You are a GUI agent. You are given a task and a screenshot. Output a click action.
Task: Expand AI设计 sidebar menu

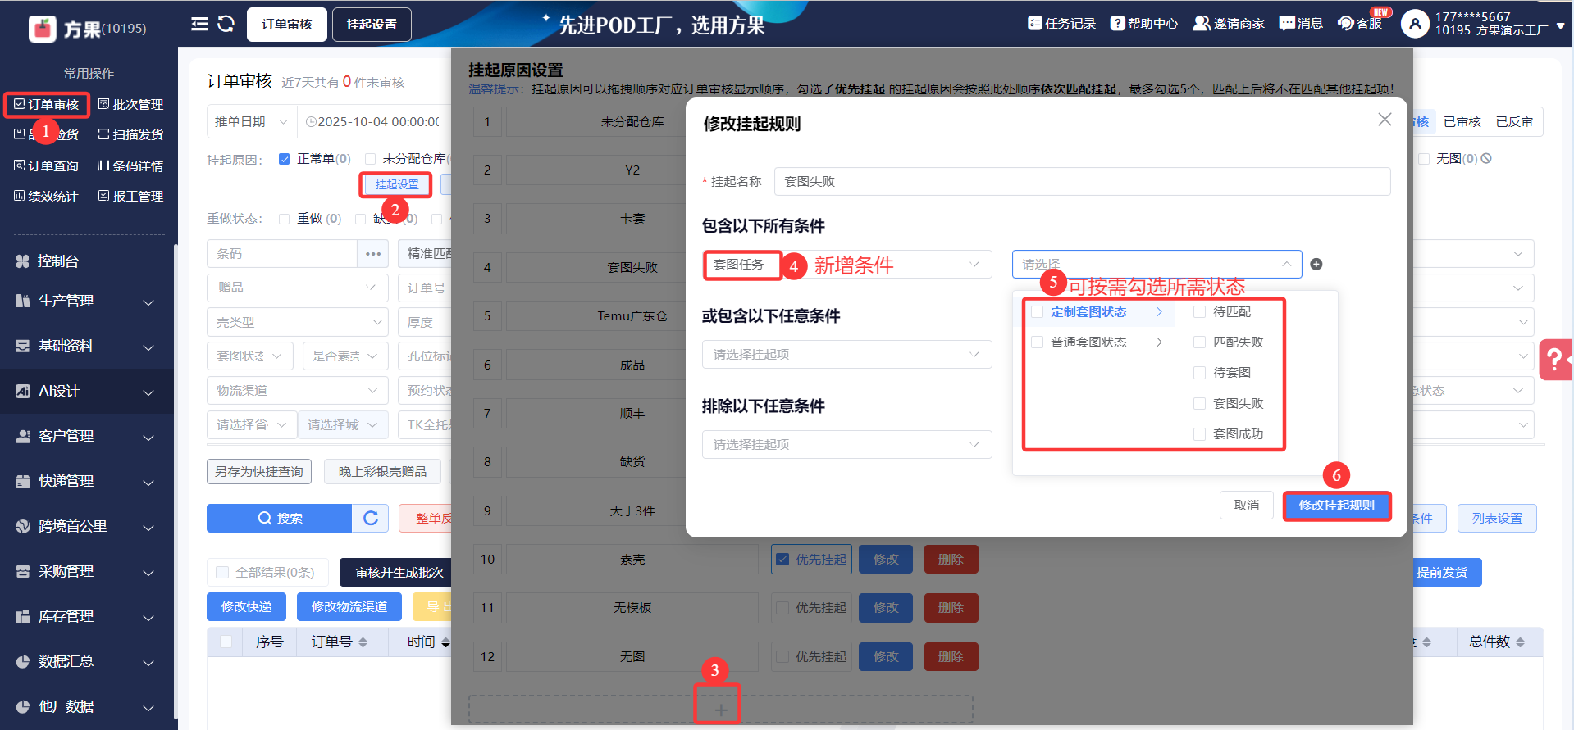click(86, 392)
